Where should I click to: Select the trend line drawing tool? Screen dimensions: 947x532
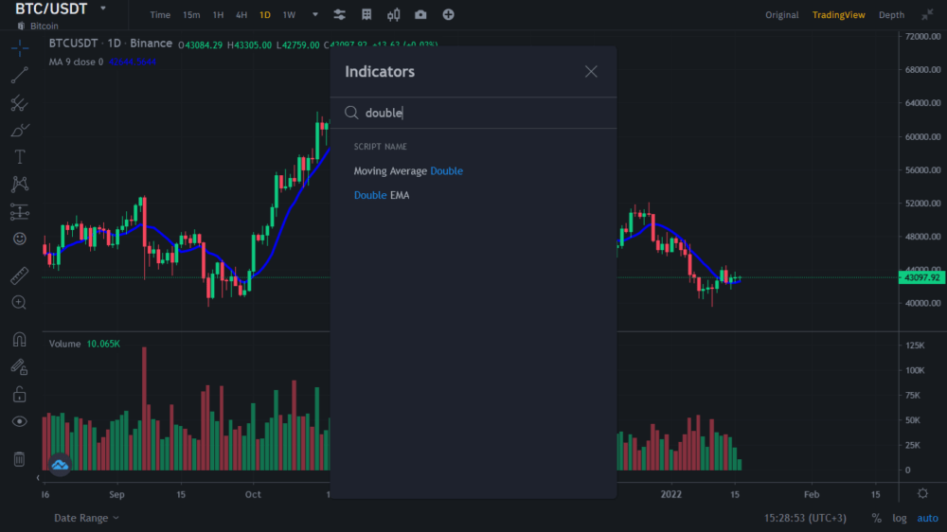click(19, 76)
